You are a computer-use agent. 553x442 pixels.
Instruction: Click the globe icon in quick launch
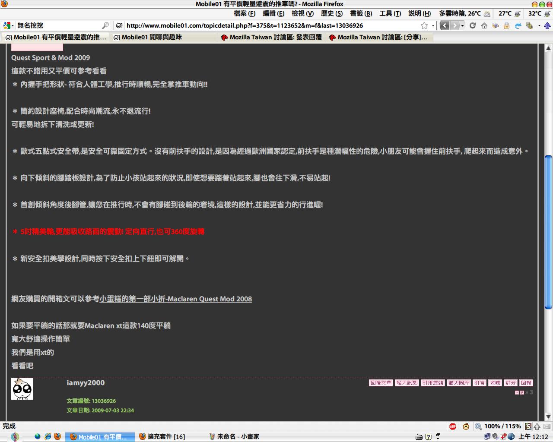[x=38, y=436]
